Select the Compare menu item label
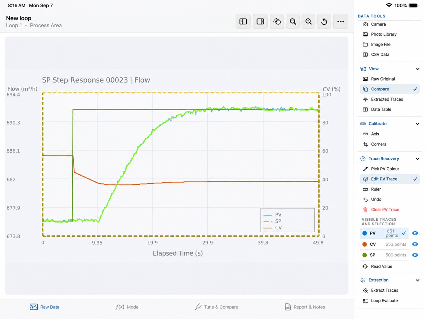Screen dimensions: 426x319 point(380,89)
